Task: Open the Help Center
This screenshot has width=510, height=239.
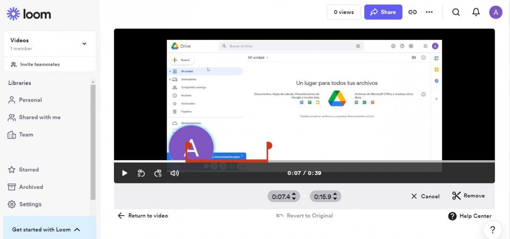Action: 470,216
